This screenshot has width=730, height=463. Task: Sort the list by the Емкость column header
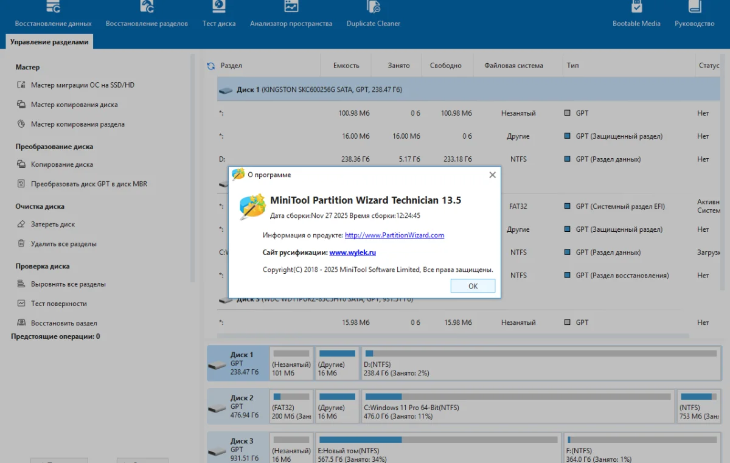(x=346, y=66)
